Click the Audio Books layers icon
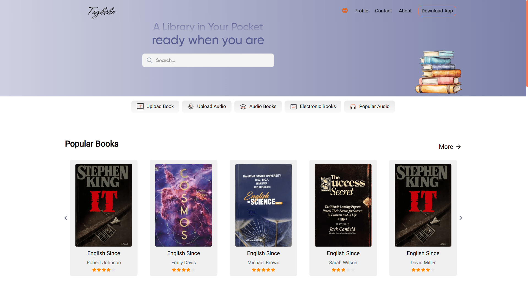528x297 pixels. pyautogui.click(x=243, y=107)
